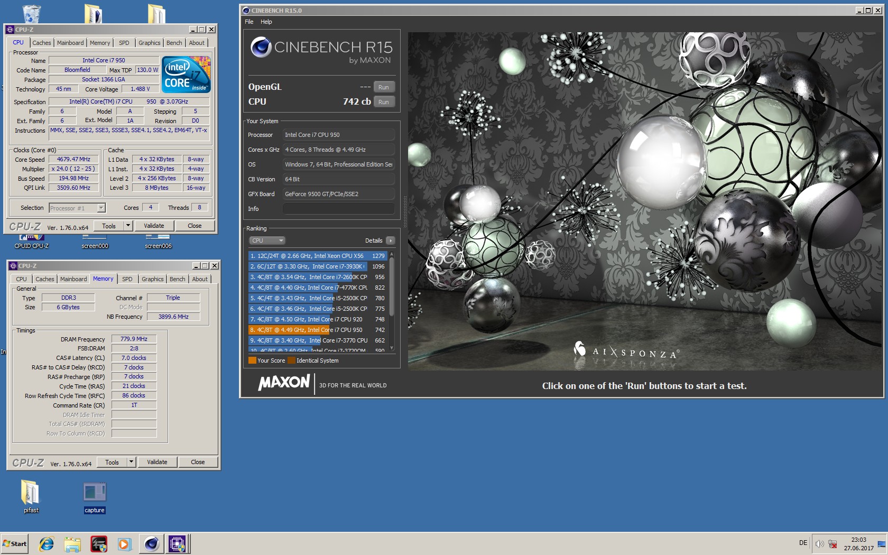Viewport: 888px width, 555px height.
Task: Open Mainboard tab in lower CPU-Z
Action: [x=73, y=279]
